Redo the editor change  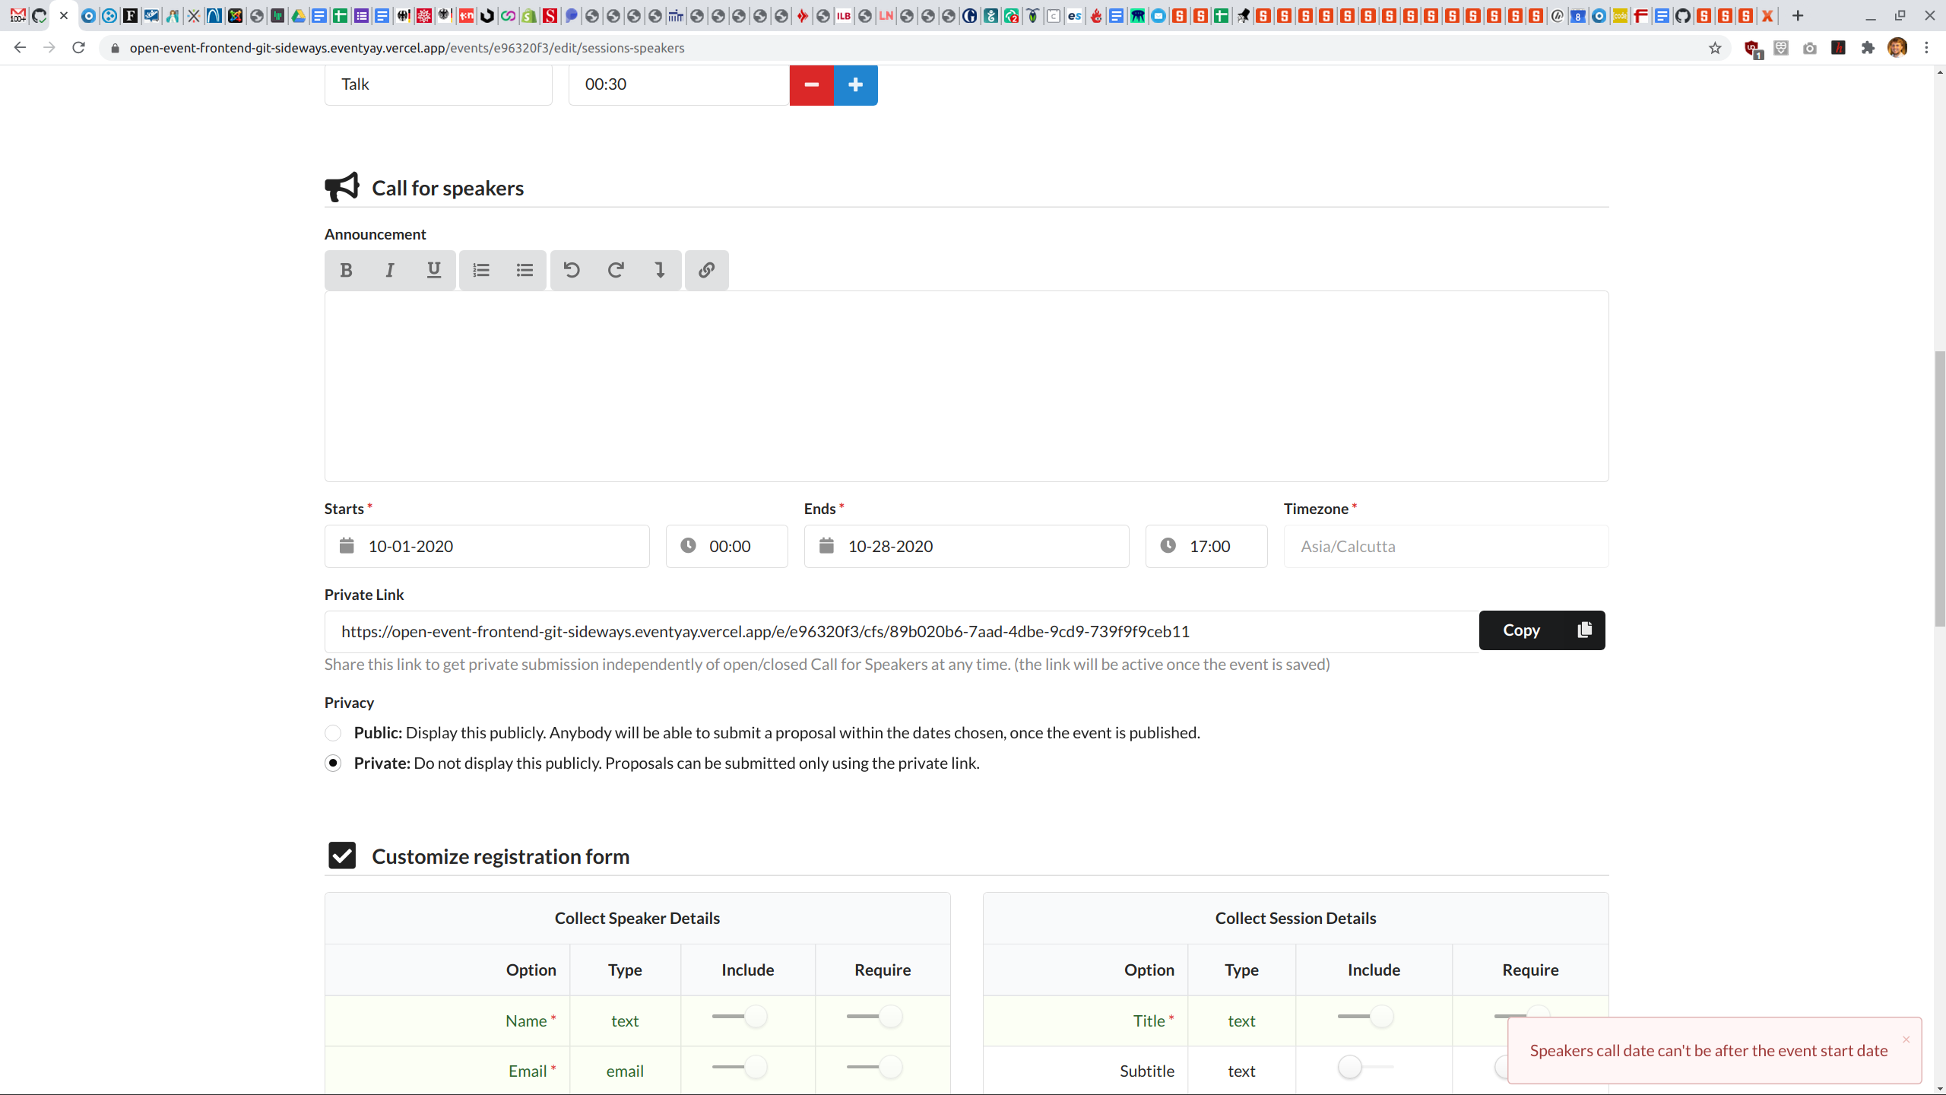[x=616, y=270]
